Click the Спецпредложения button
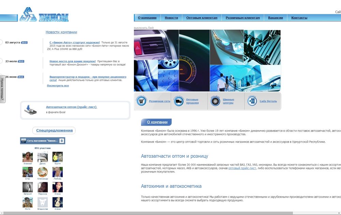The height and width of the screenshot is (215, 341). click(54, 130)
